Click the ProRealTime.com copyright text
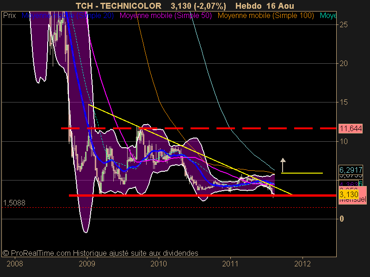 100,253
